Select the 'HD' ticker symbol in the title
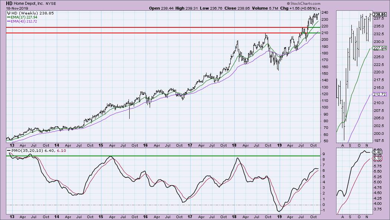Viewport: 390px width, 220px height. (x=9, y=3)
